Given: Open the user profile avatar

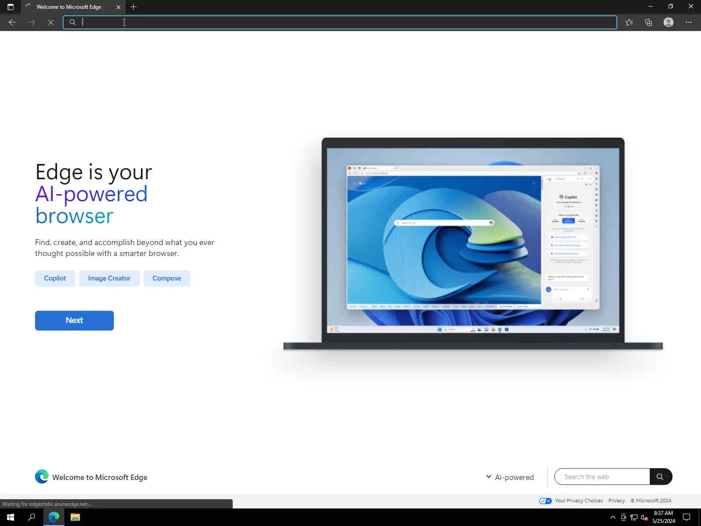Looking at the screenshot, I should (669, 22).
